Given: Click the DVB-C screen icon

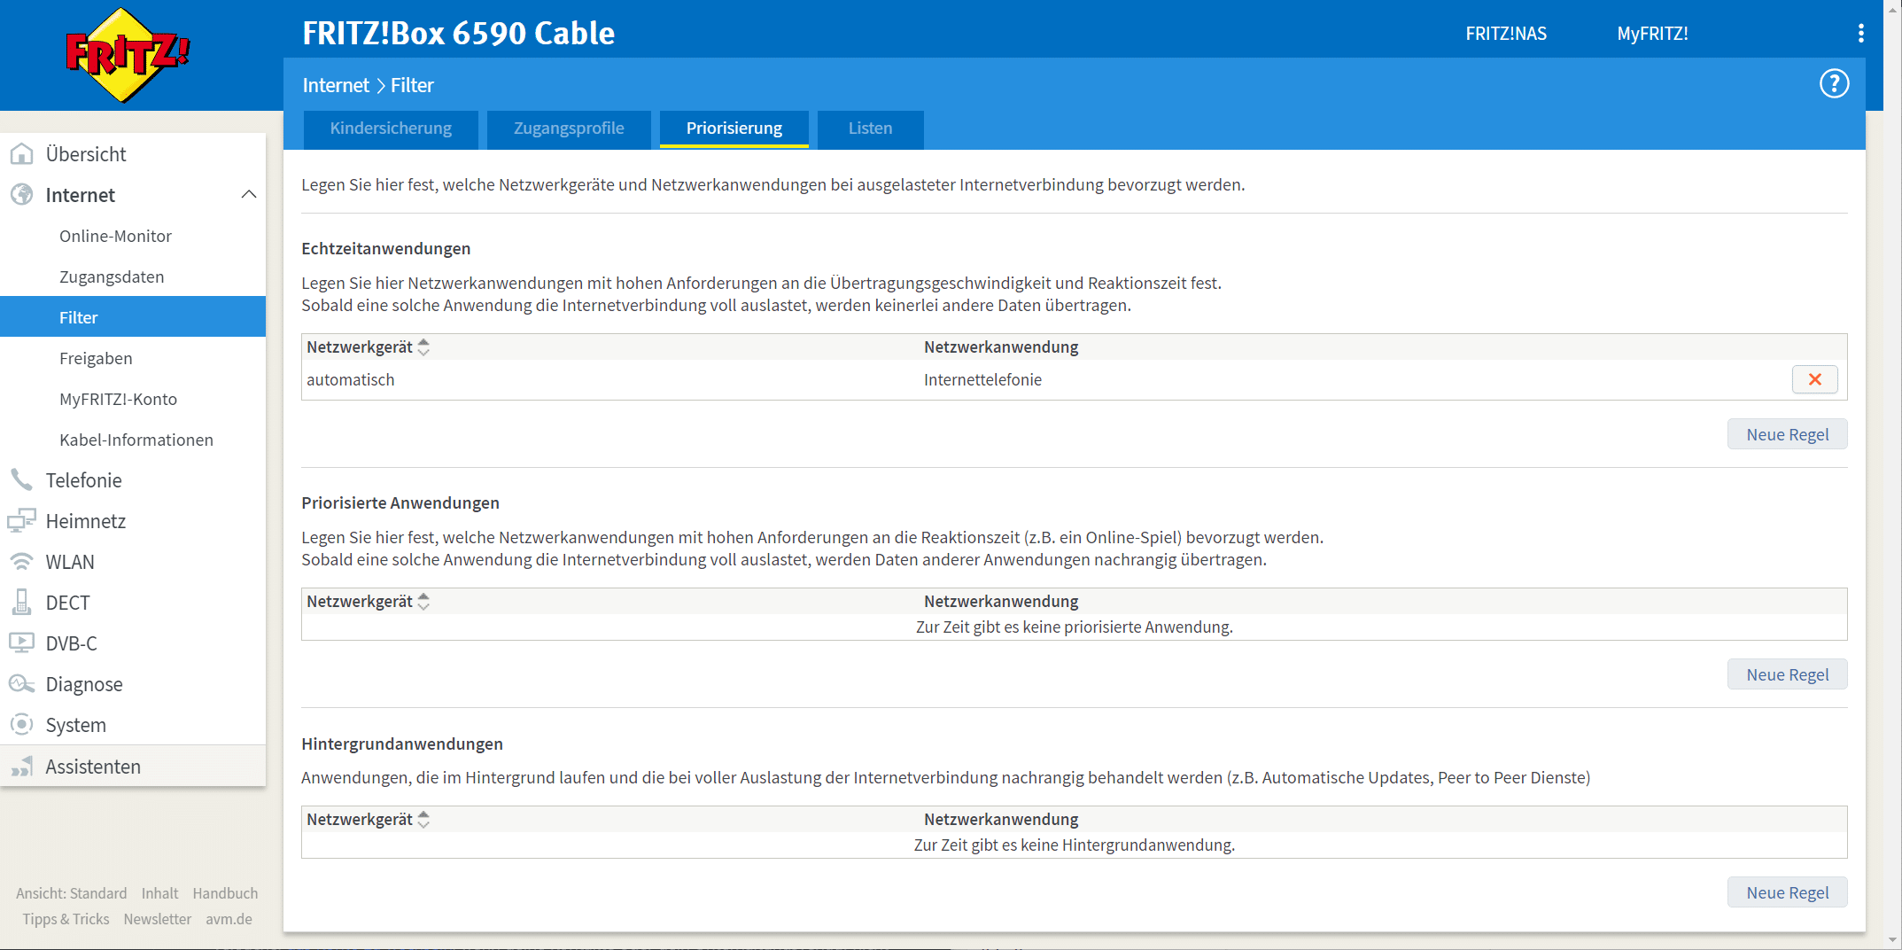Looking at the screenshot, I should 22,643.
